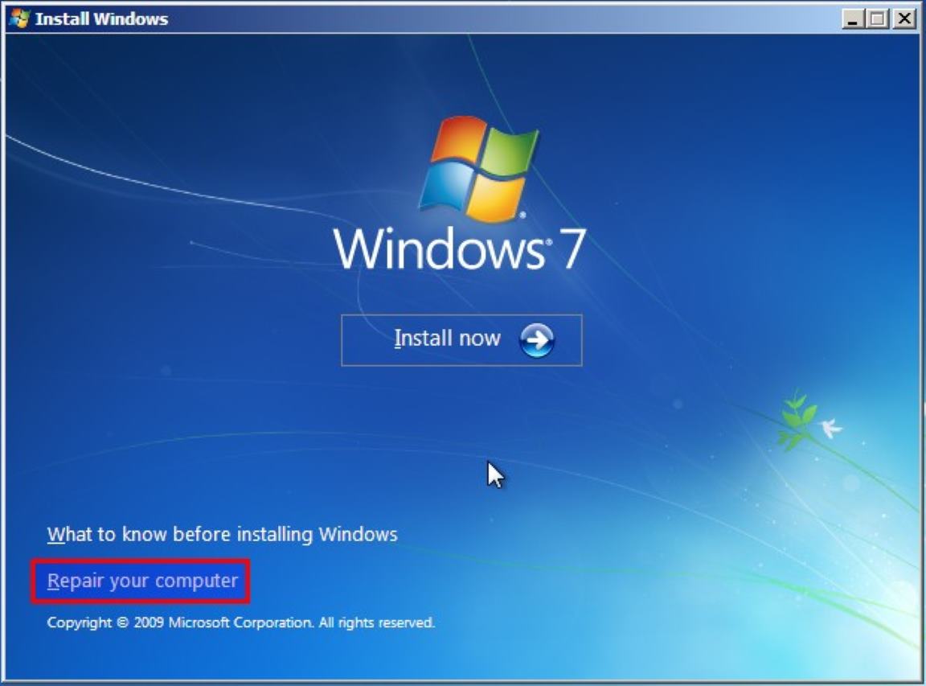Click the red highlighted Repair option box
926x686 pixels.
(x=141, y=580)
